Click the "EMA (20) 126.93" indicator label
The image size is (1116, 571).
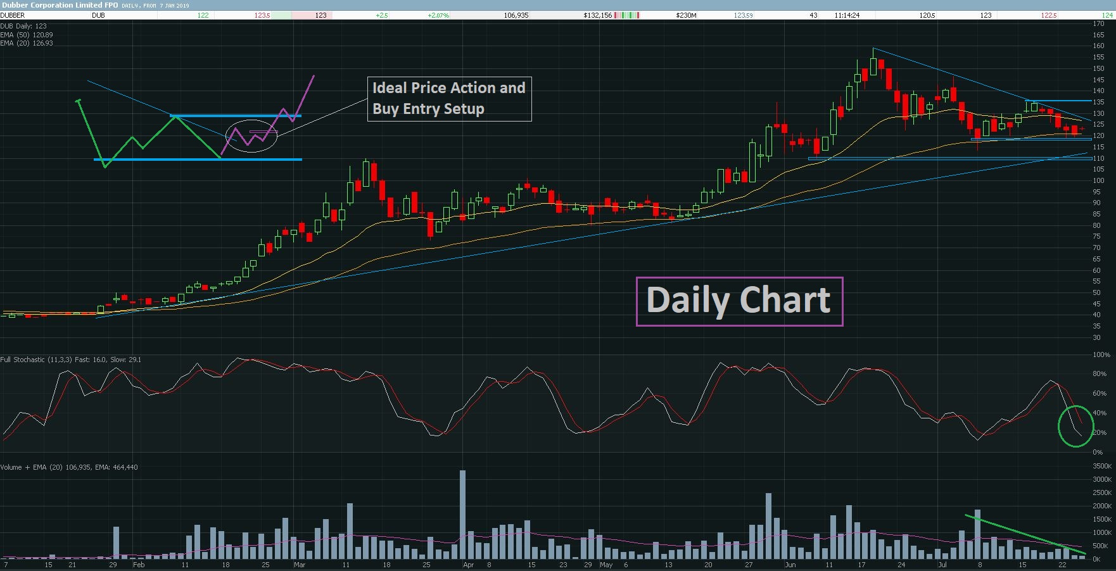click(x=27, y=43)
